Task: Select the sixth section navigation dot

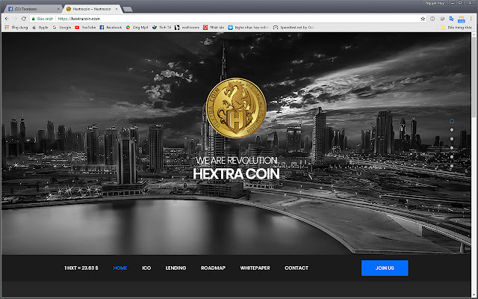Action: [x=452, y=166]
